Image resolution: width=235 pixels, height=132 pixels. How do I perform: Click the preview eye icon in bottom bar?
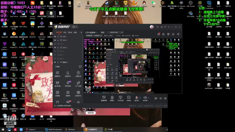[160, 98]
